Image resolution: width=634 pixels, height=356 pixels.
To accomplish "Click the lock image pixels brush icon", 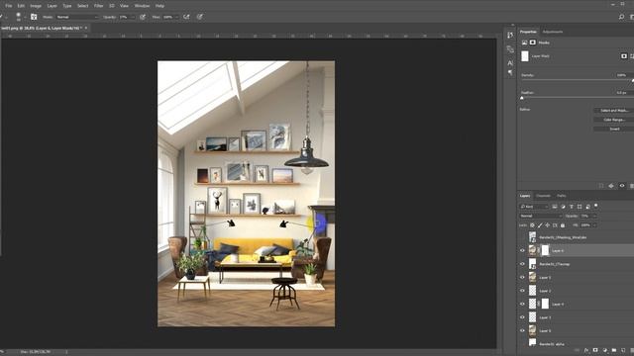I will click(x=540, y=225).
